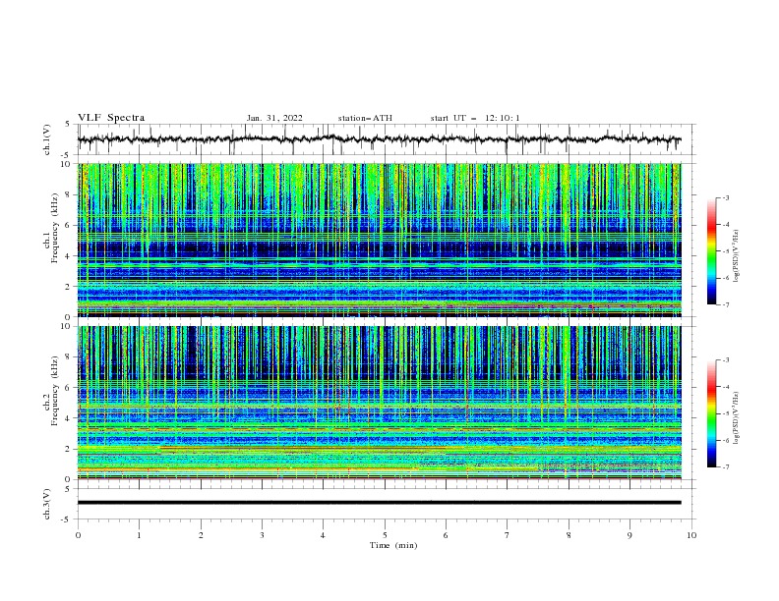Screen dimensions: 779x601
Task: Click the ch.2 colorbar tick "-7"
Action: click(725, 467)
